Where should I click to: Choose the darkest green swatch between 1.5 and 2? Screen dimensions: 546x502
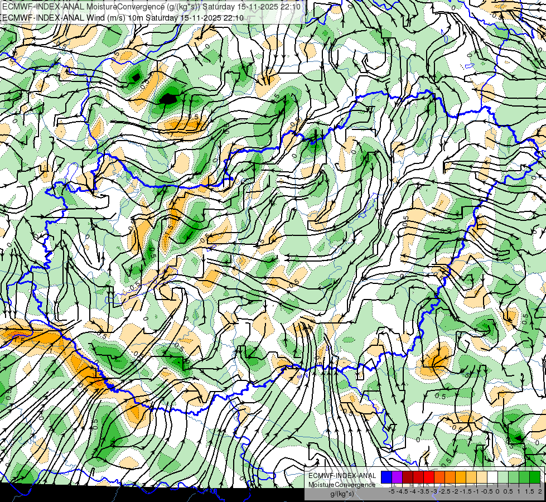point(535,477)
